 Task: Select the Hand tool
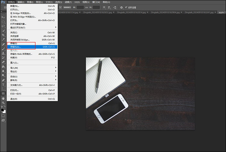pyautogui.click(x=3, y=98)
